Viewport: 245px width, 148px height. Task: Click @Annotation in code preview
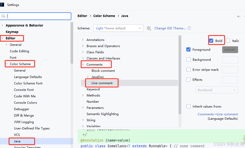coord(92,140)
